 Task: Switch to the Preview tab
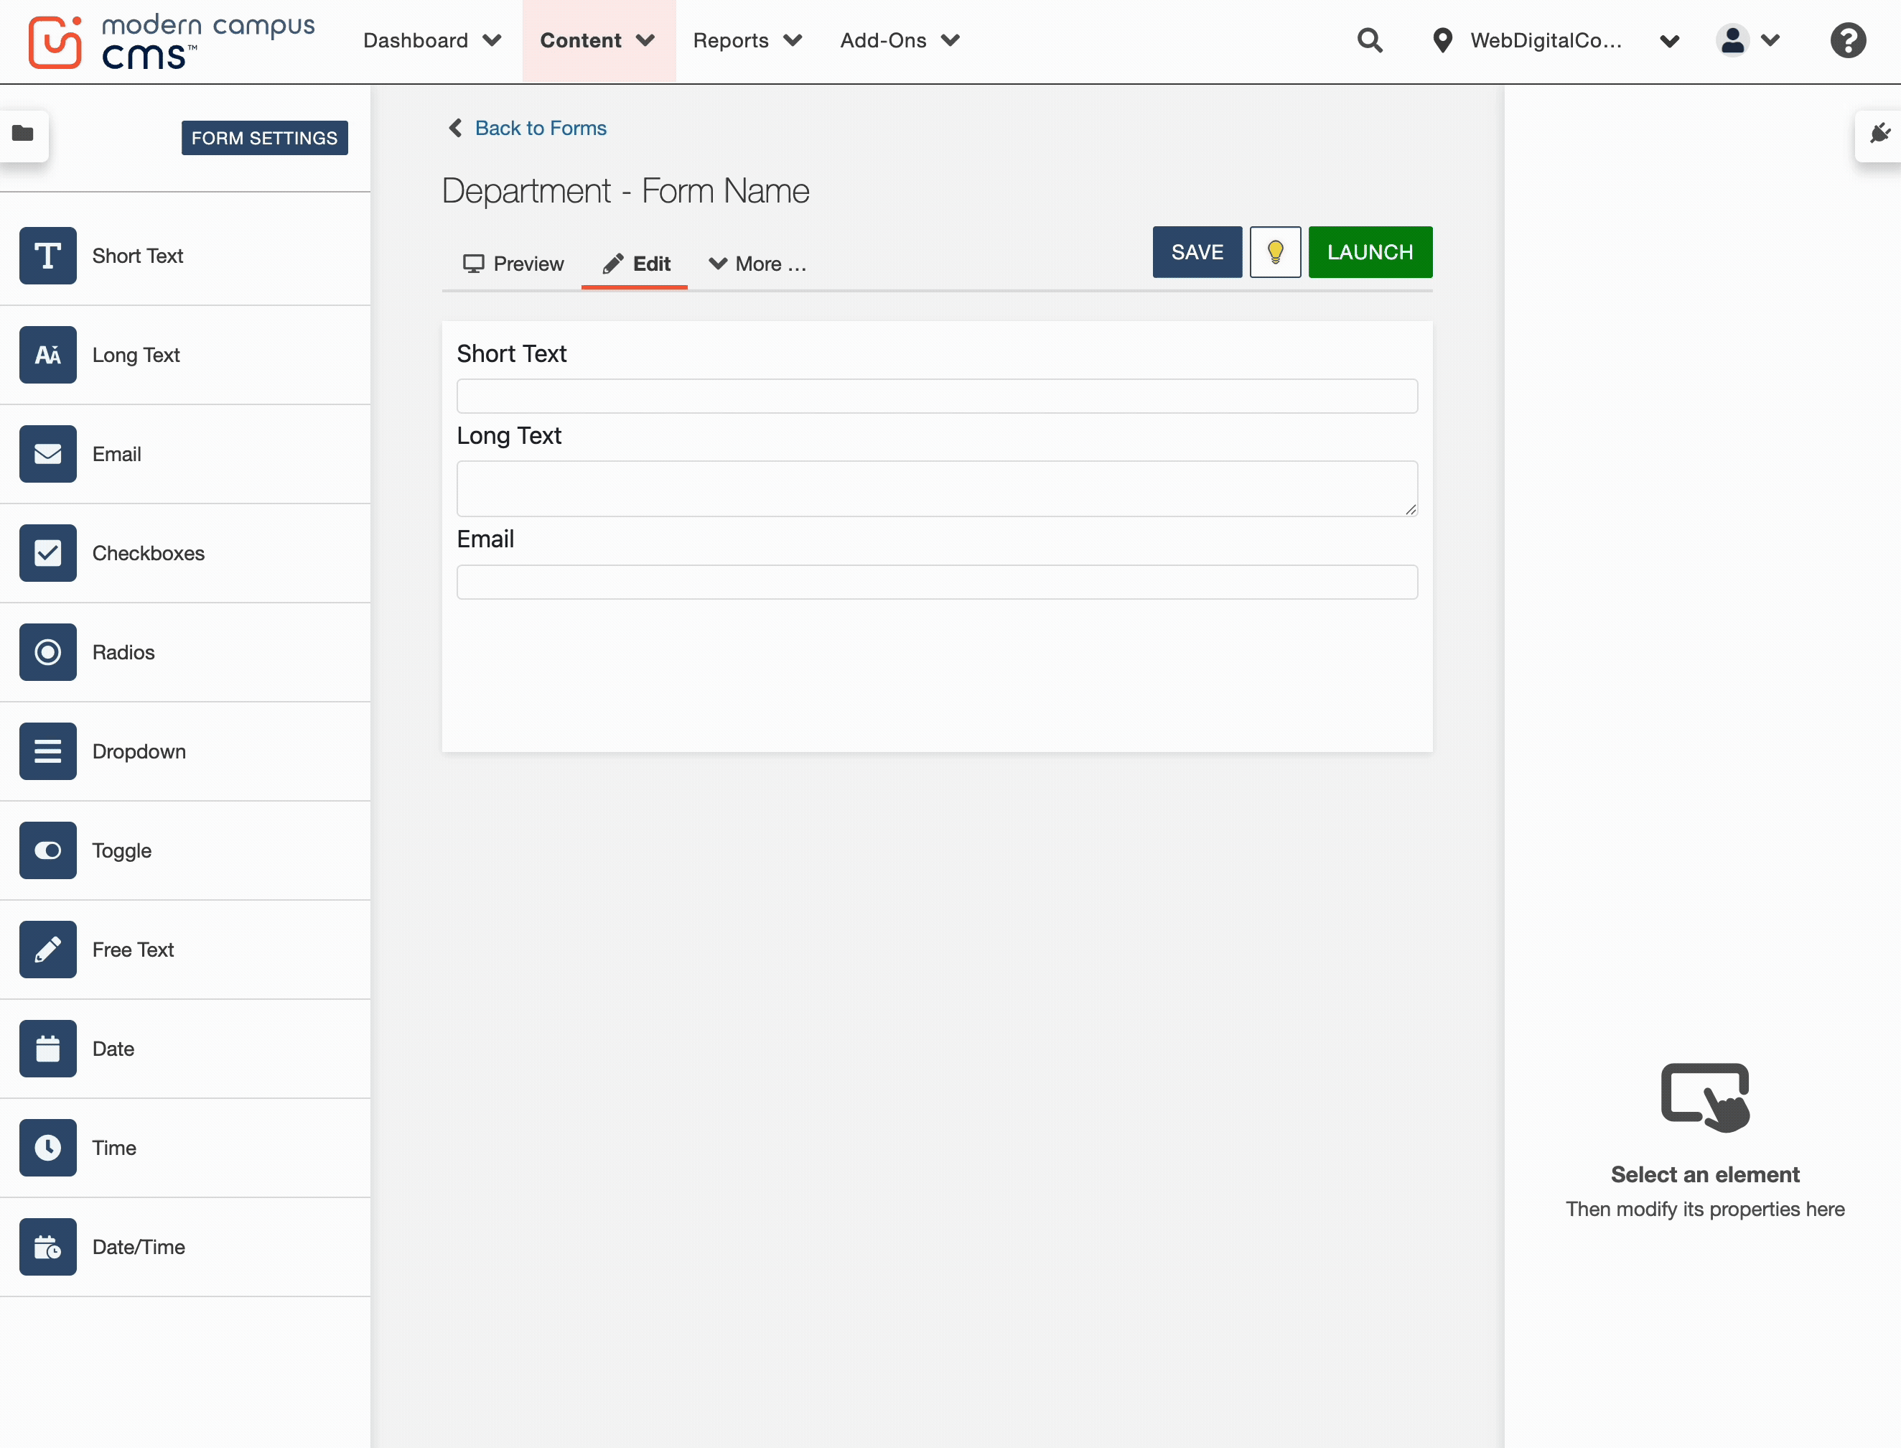pyautogui.click(x=513, y=264)
